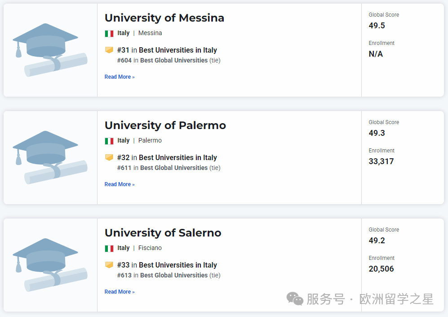Open the University of Messina title link
The height and width of the screenshot is (317, 448).
pyautogui.click(x=164, y=18)
